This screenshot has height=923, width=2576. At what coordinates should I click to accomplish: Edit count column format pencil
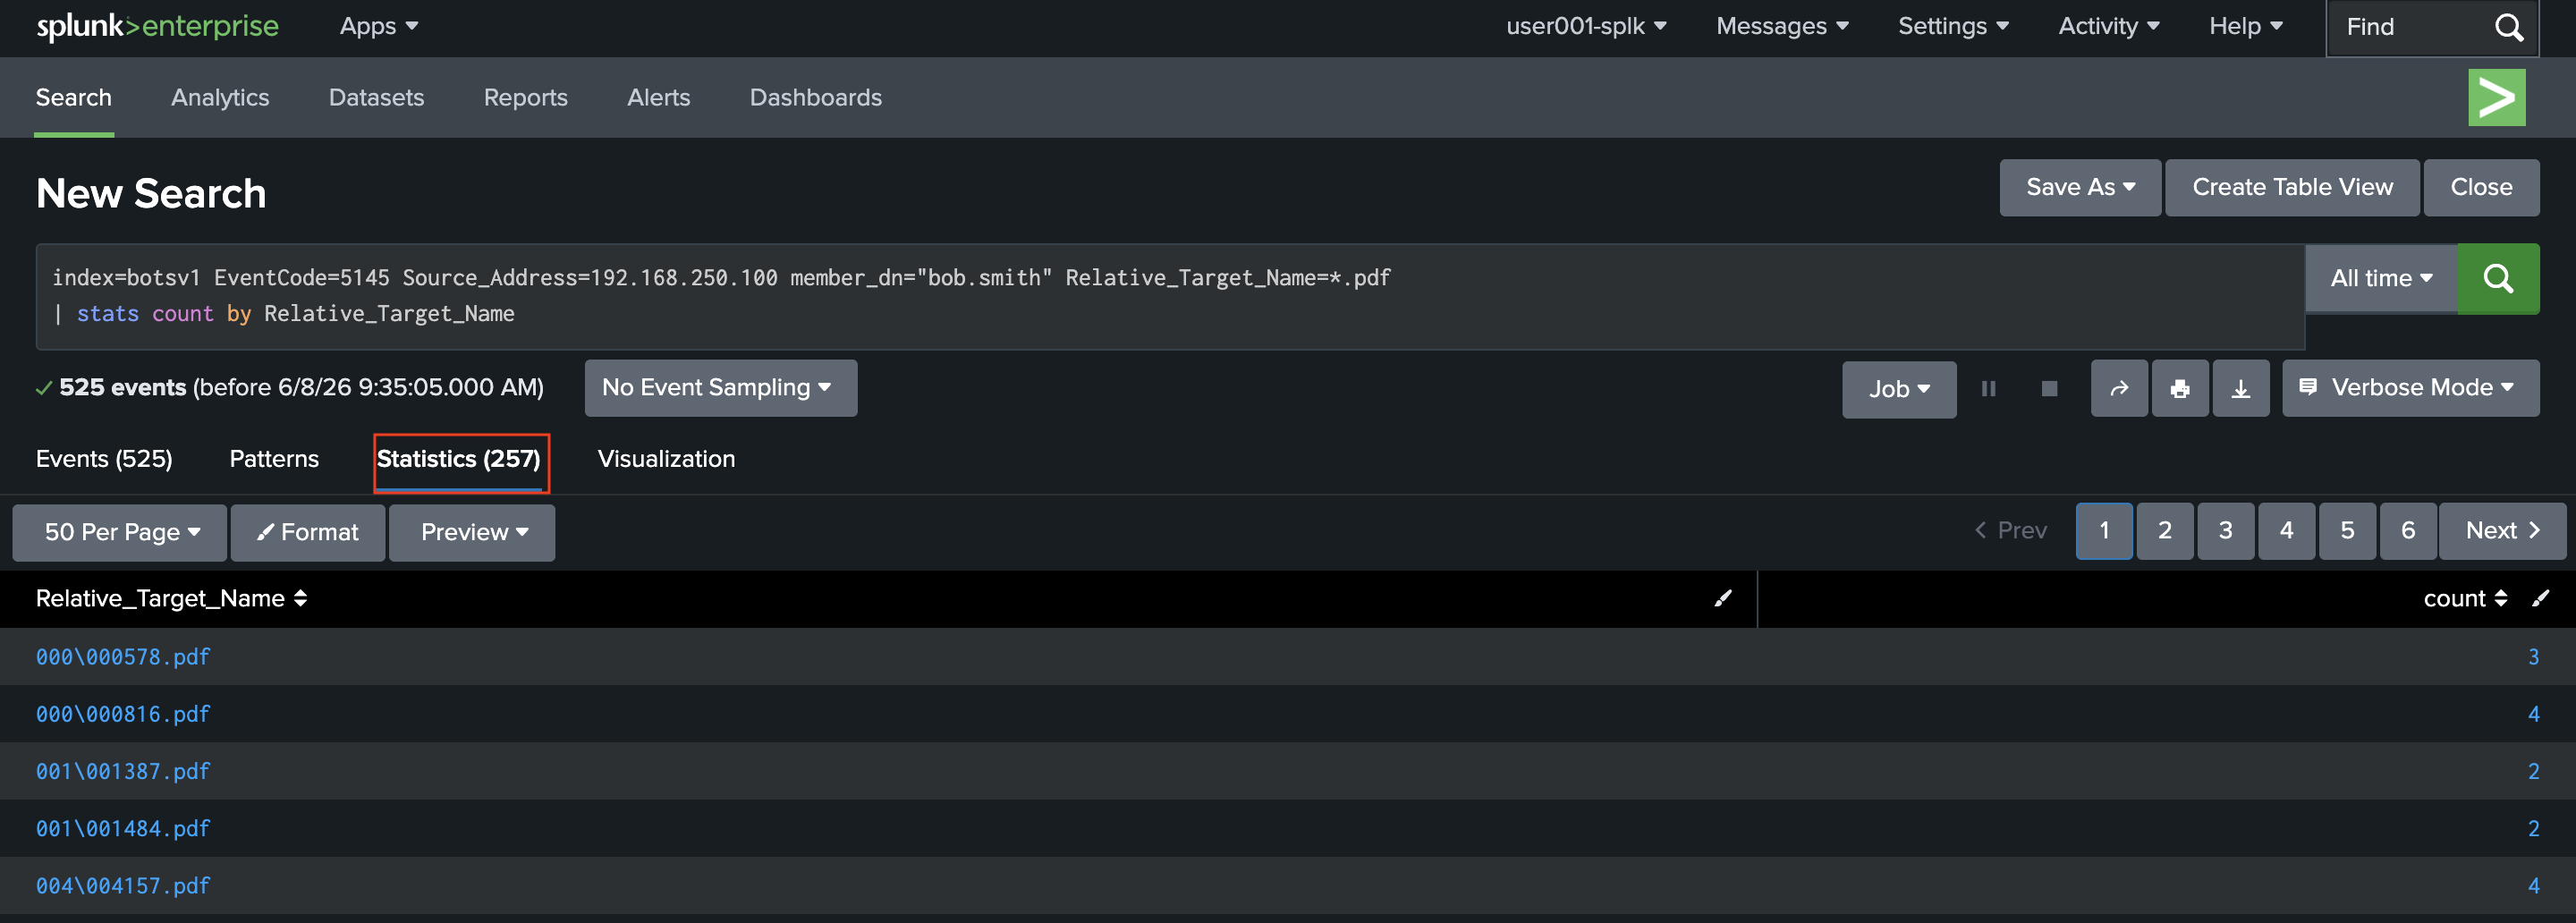pos(2540,598)
